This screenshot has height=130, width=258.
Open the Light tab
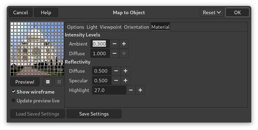(x=92, y=27)
